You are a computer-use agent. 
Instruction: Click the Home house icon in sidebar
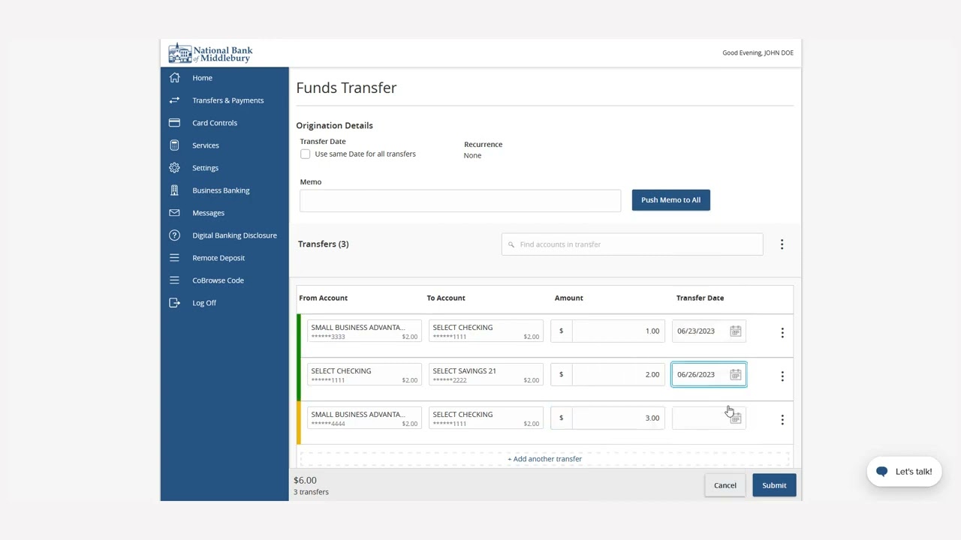[174, 78]
